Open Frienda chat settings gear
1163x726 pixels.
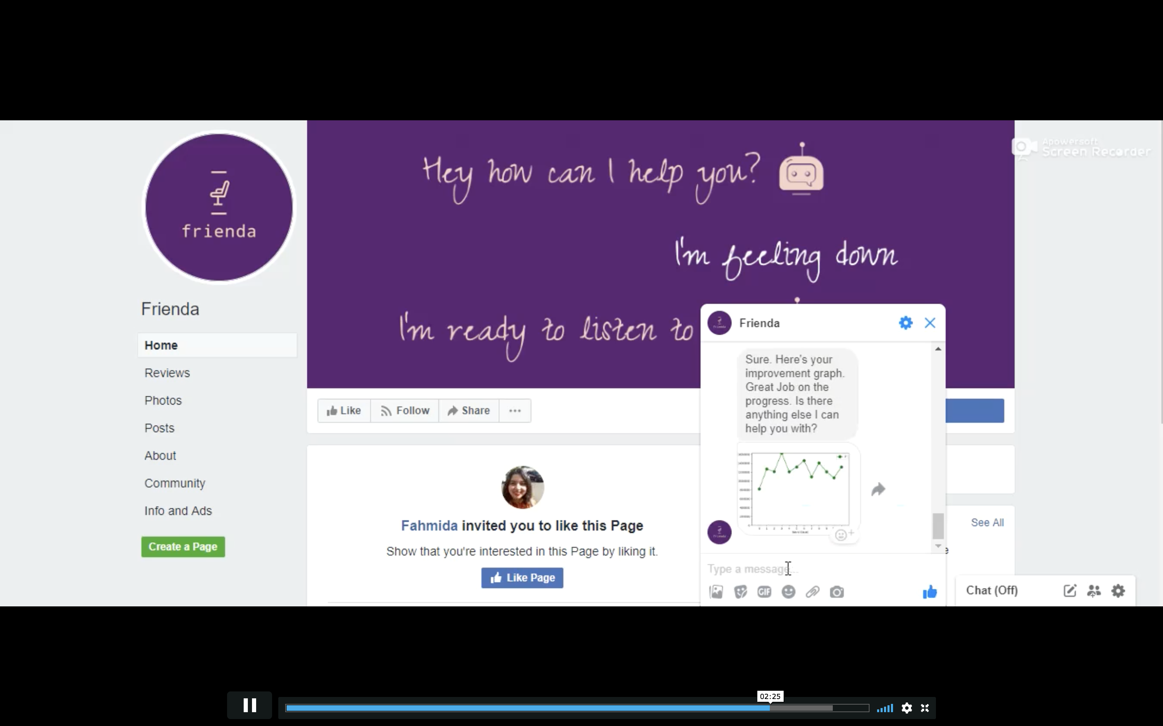[905, 323]
